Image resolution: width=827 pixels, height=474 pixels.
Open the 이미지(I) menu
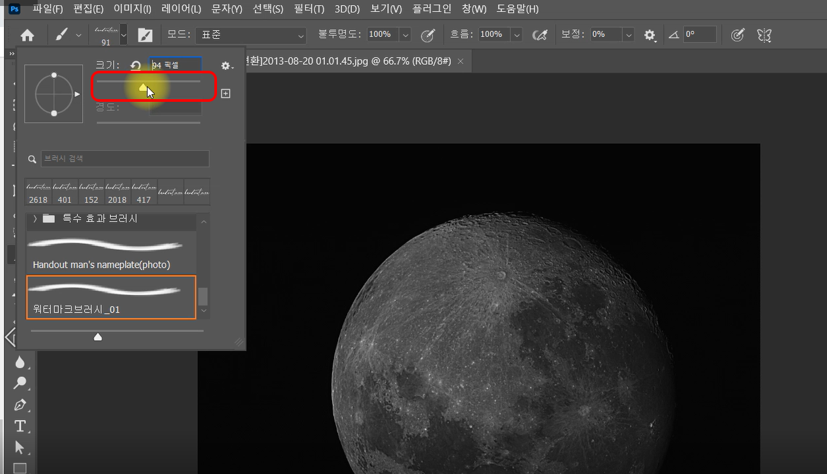tap(132, 9)
